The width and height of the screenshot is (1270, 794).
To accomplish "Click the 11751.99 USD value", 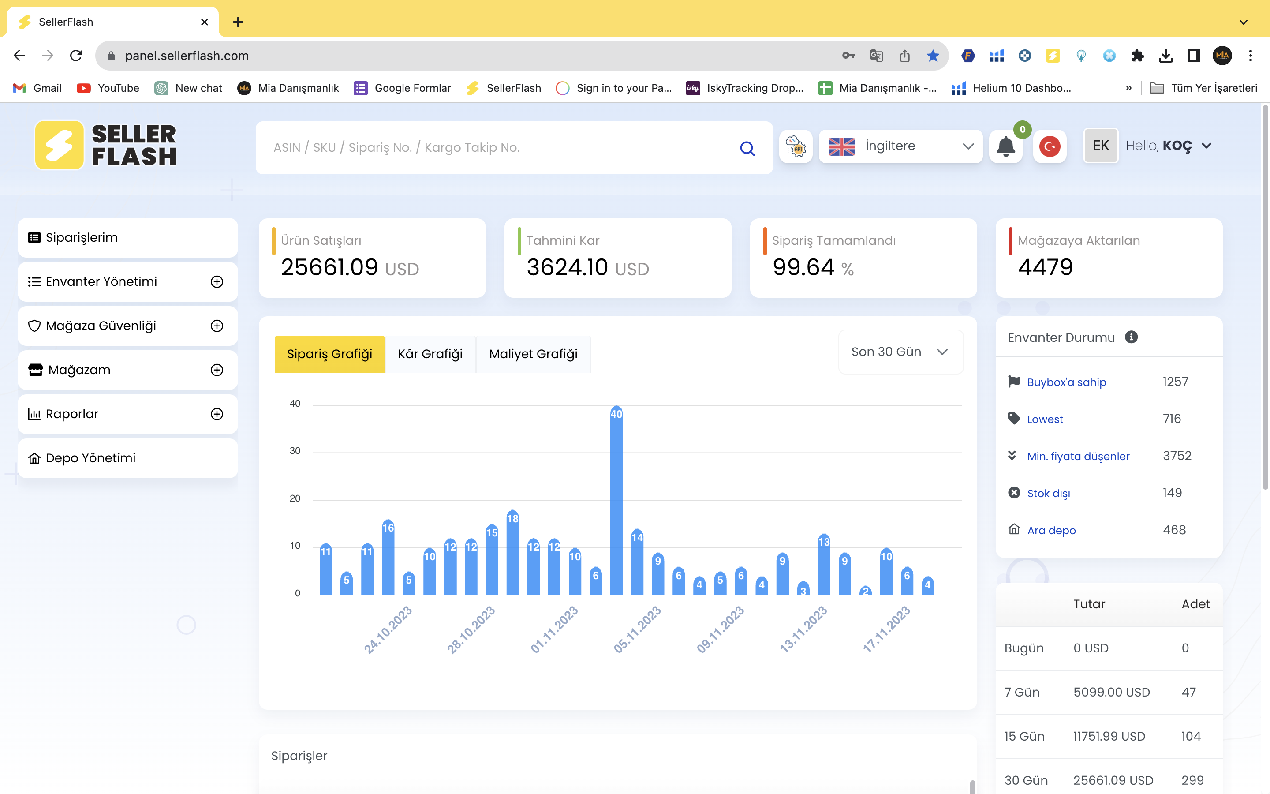I will (1109, 736).
